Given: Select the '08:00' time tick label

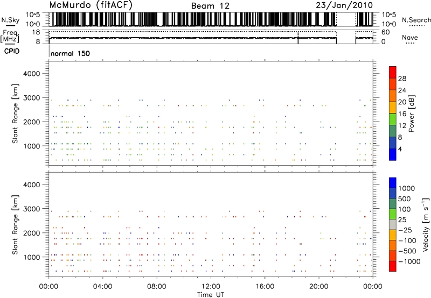Looking at the screenshot, I should (x=157, y=287).
